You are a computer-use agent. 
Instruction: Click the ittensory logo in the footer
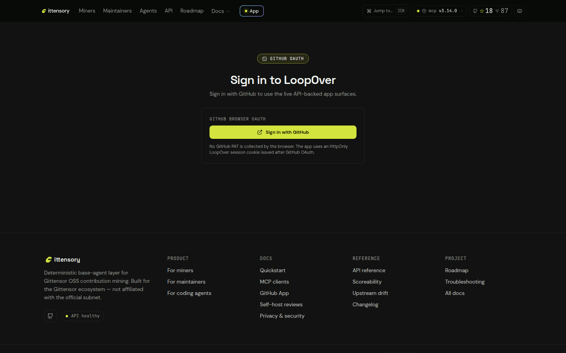63,260
